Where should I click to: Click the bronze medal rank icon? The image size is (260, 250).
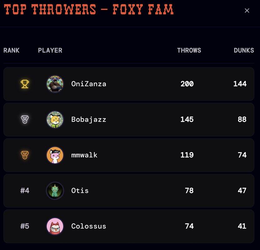tap(25, 155)
